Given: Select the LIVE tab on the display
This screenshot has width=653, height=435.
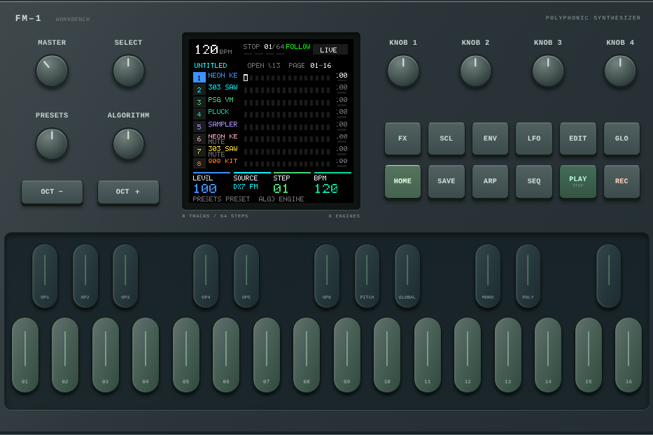Looking at the screenshot, I should click(x=330, y=50).
